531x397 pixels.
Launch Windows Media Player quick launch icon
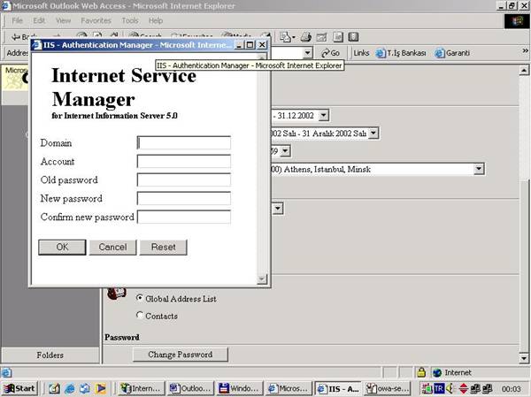tap(100, 388)
